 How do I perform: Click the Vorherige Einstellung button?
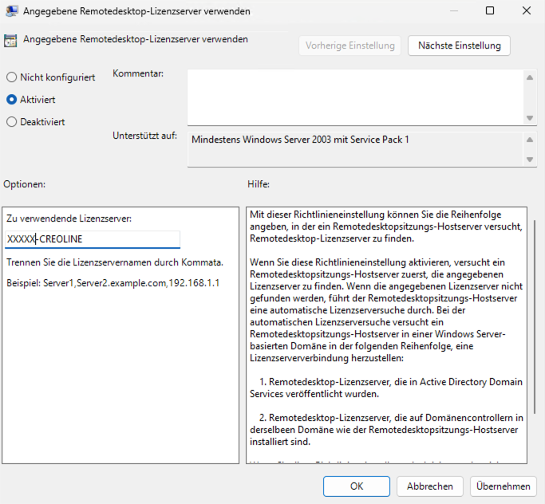tap(350, 45)
